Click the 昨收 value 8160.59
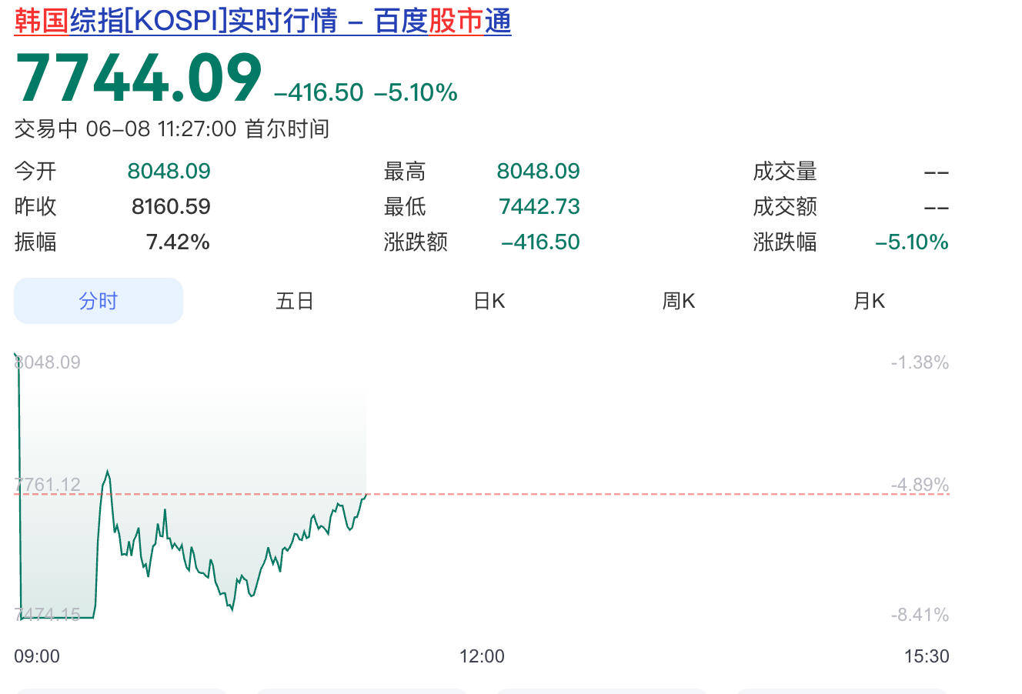This screenshot has height=694, width=1022. click(x=171, y=206)
